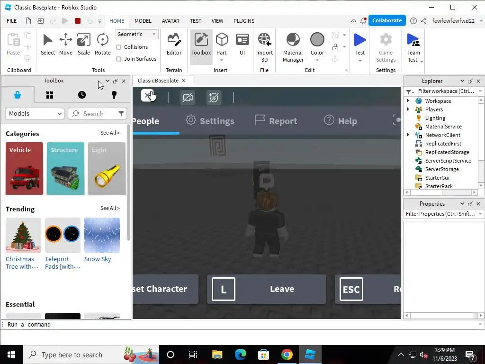Image resolution: width=485 pixels, height=364 pixels.
Task: Select the Structure category card
Action: 65,169
